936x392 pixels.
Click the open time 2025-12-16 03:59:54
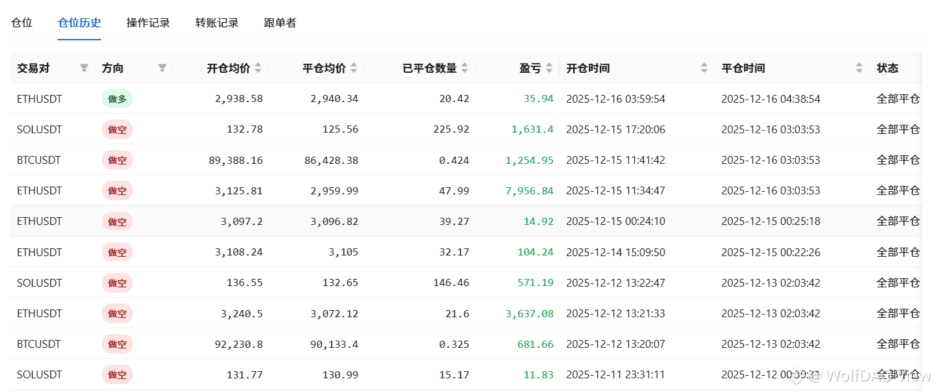pos(616,99)
